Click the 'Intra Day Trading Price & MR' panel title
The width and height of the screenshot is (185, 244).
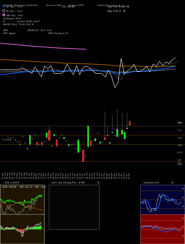(x=68, y=183)
